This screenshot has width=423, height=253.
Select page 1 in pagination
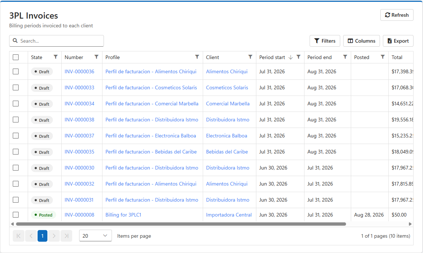pos(42,236)
